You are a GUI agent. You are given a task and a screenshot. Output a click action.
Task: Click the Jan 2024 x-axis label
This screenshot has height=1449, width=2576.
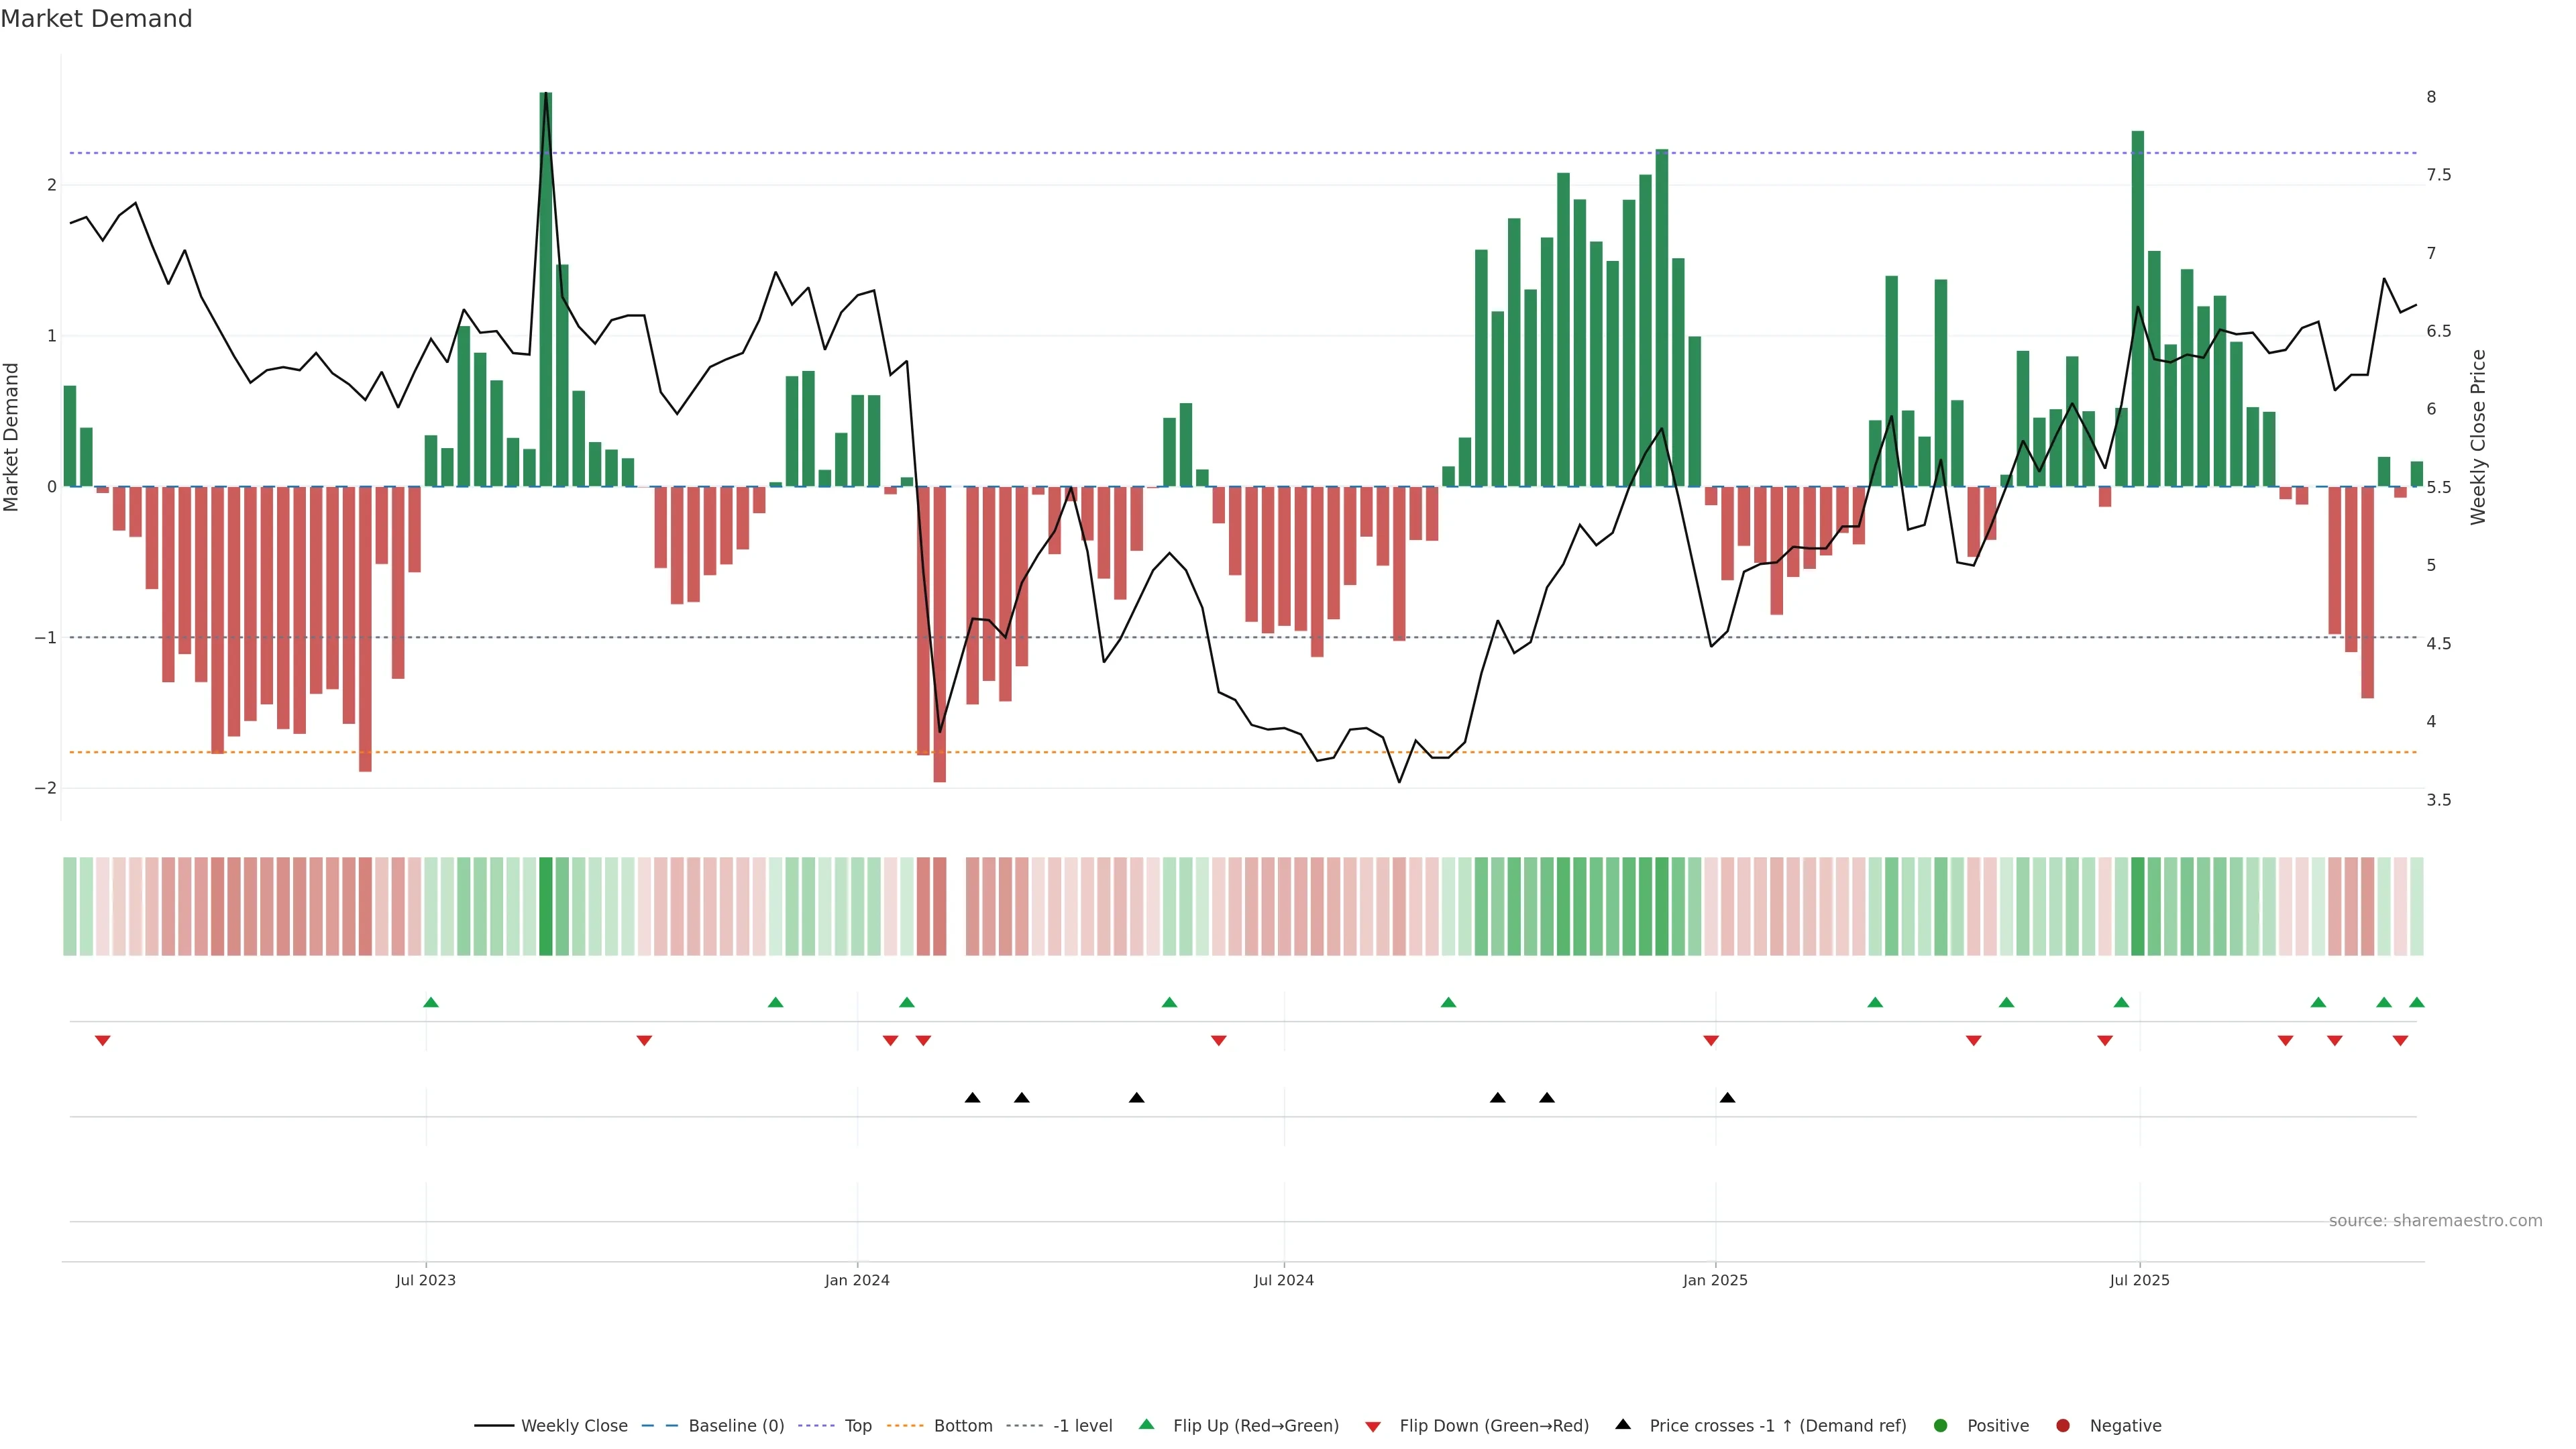(857, 1280)
